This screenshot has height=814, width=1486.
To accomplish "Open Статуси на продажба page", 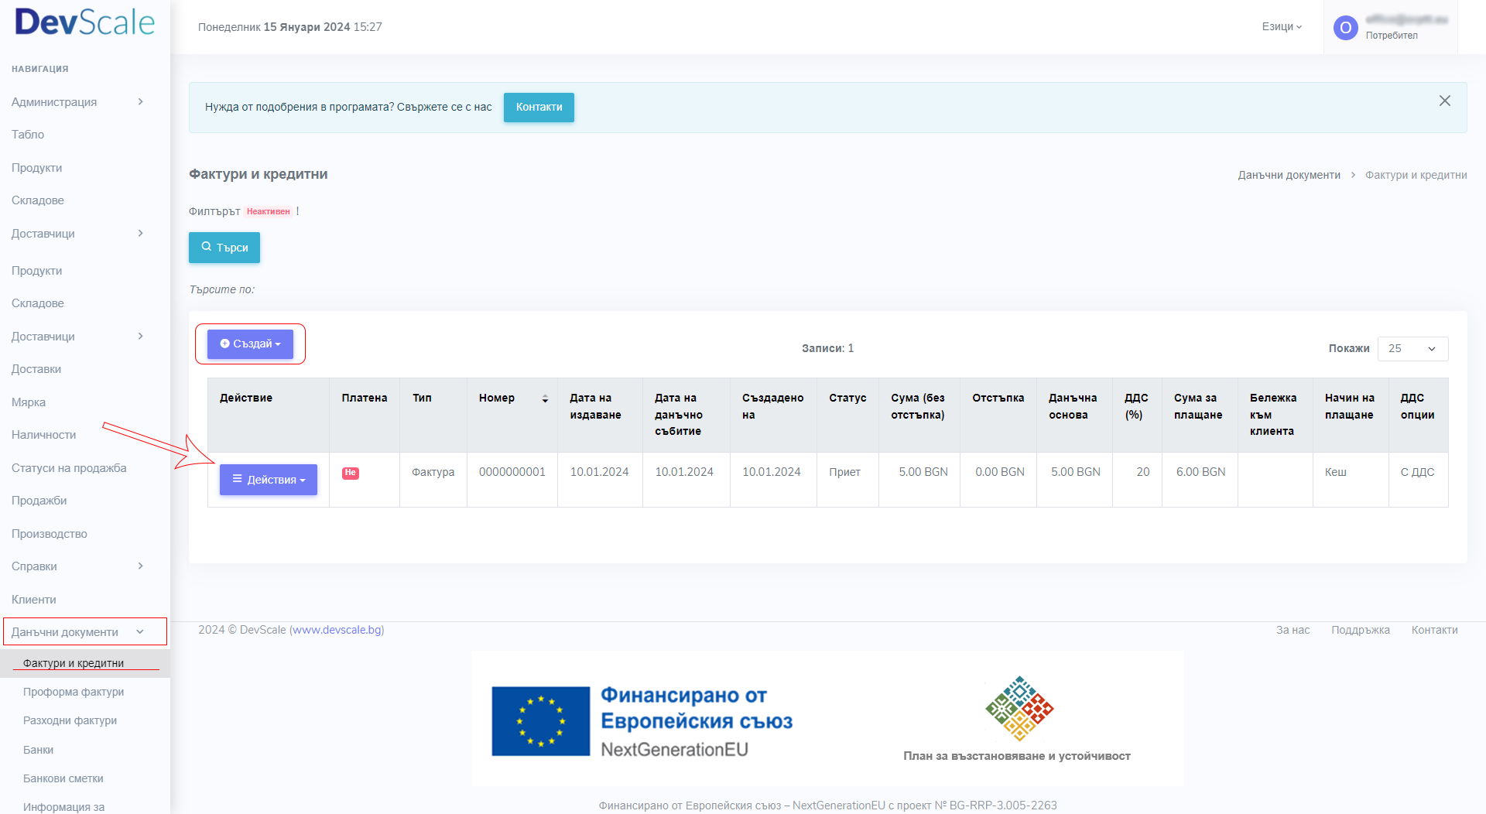I will tap(69, 468).
